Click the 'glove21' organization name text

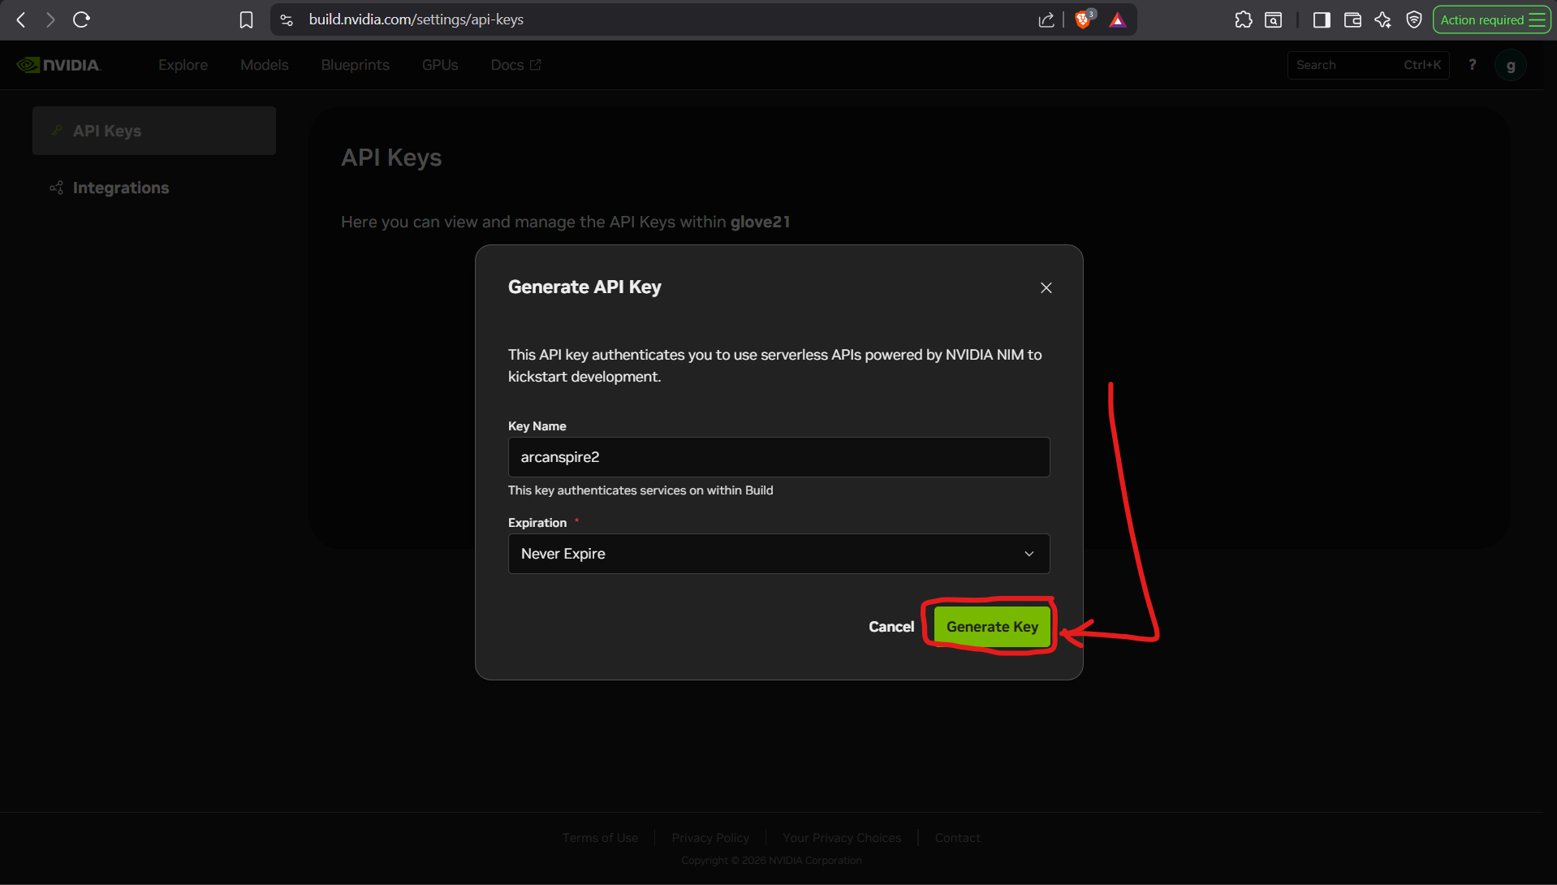pos(760,222)
